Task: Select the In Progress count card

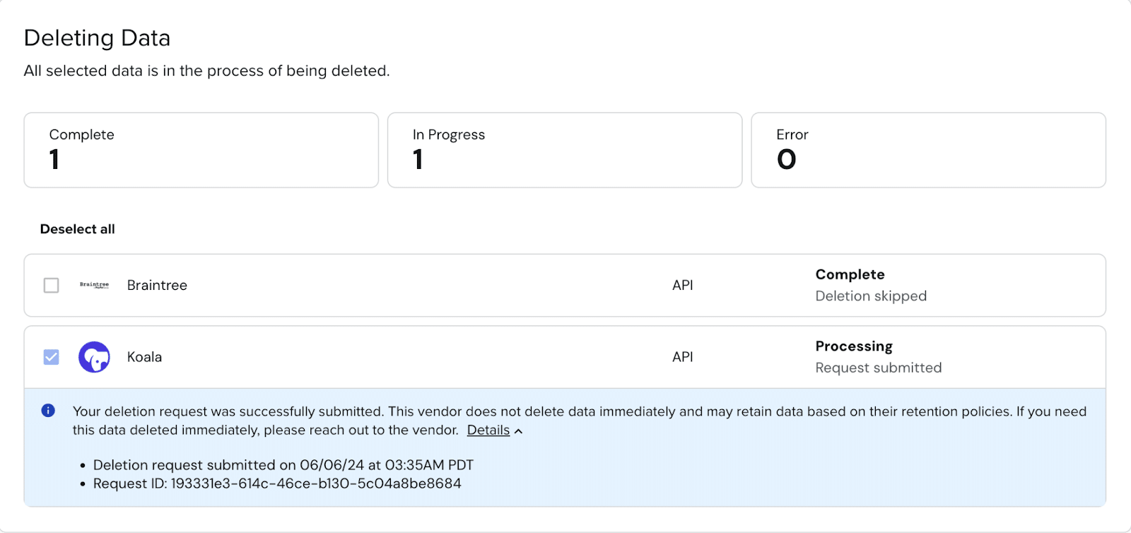Action: coord(564,150)
